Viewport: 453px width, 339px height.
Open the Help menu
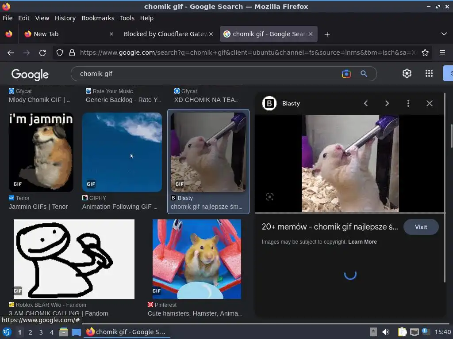click(147, 18)
